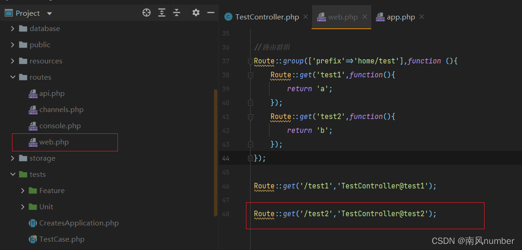Click the channels.php PHP file icon
This screenshot has width=522, height=250.
pos(33,110)
